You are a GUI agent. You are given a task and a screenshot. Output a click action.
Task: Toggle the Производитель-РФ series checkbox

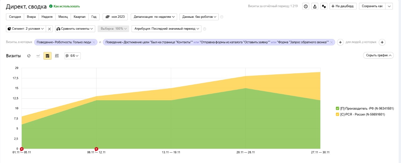(x=337, y=108)
